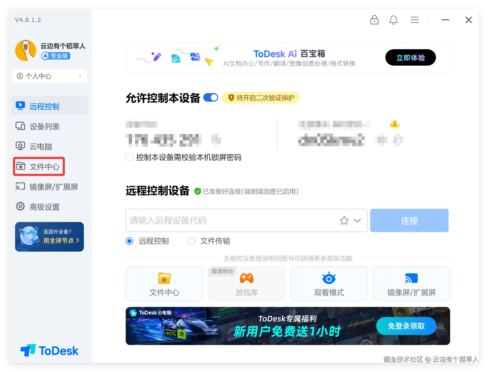Click the green shield ready-status icon
This screenshot has height=372, width=488.
click(197, 191)
